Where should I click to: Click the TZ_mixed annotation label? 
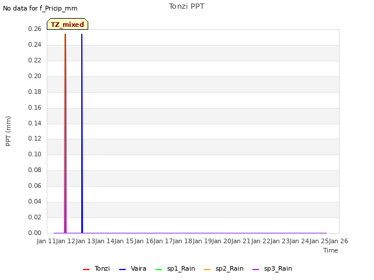tap(68, 24)
